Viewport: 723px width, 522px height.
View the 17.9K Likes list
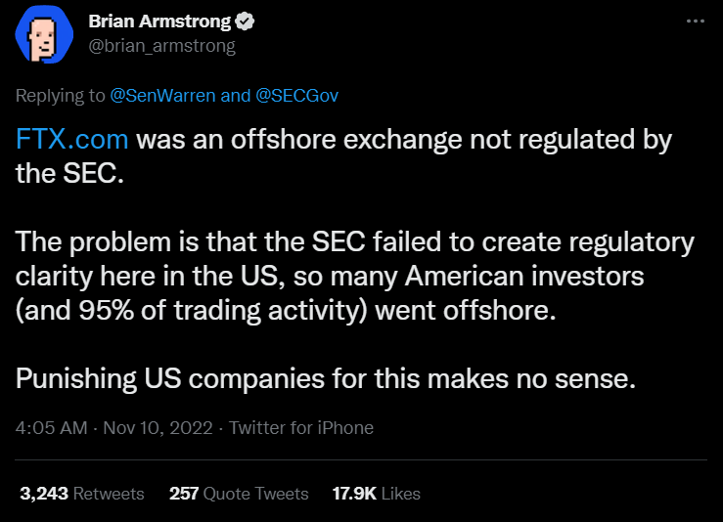point(377,494)
